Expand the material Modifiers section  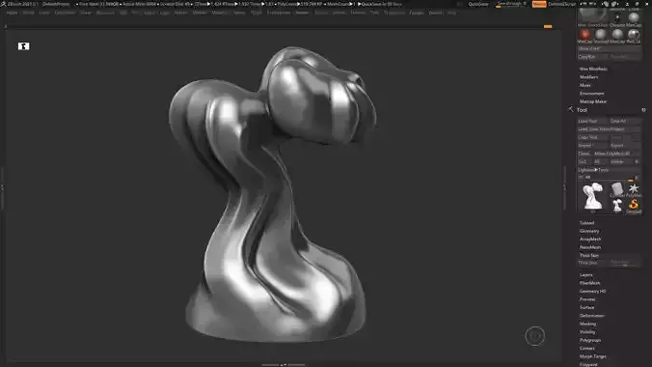pyautogui.click(x=588, y=77)
